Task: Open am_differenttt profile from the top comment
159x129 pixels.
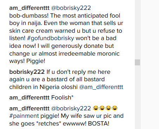Action: (x=29, y=8)
